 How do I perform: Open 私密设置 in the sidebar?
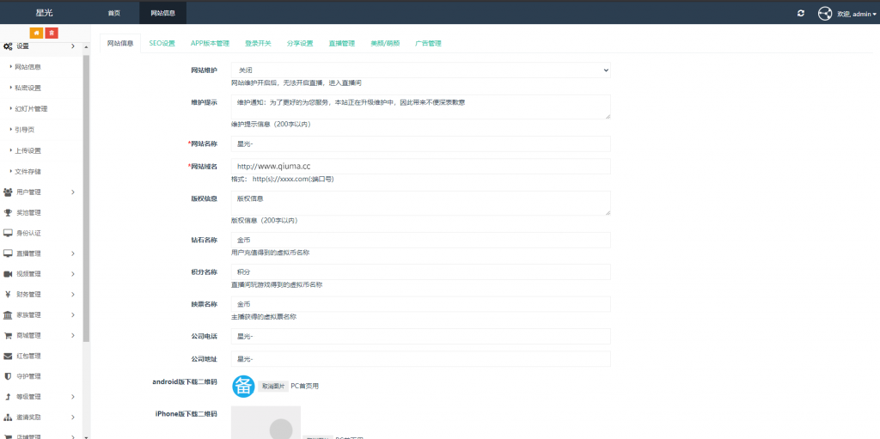click(27, 88)
